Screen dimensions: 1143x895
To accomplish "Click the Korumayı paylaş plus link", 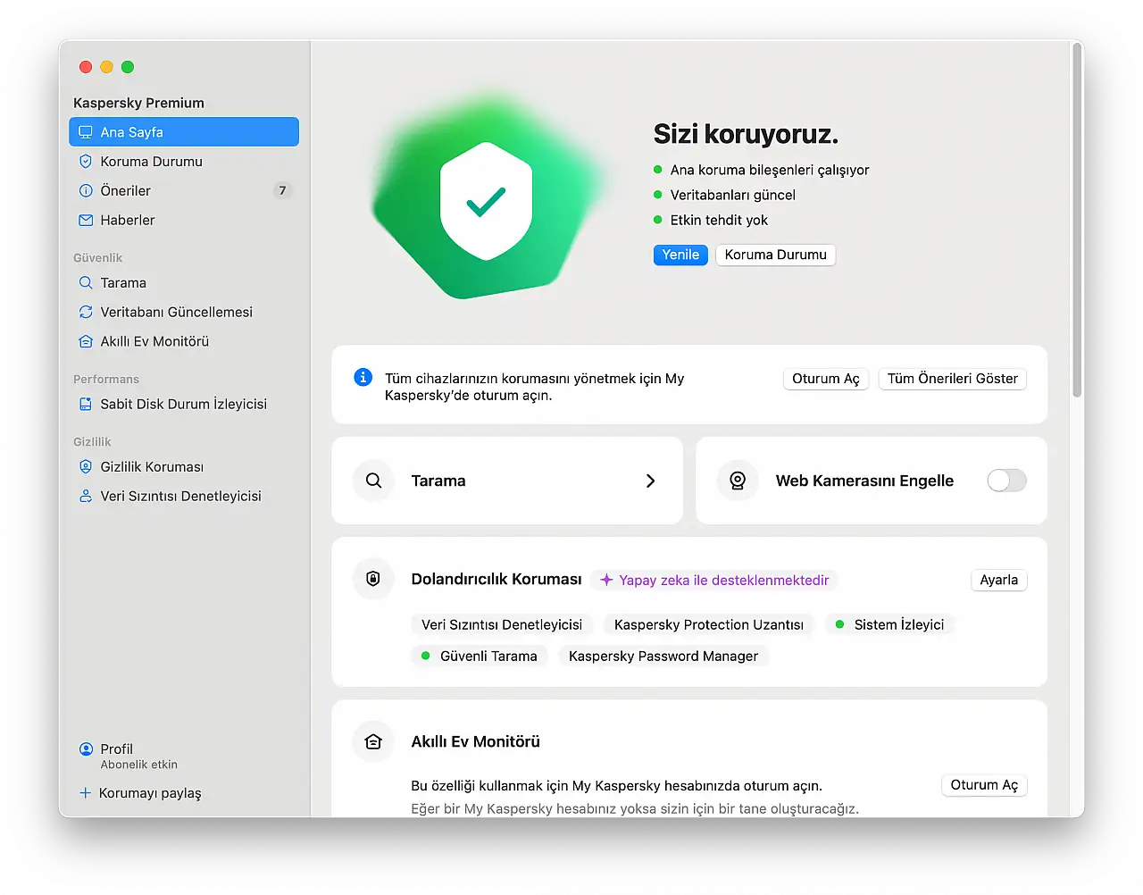I will coord(140,793).
